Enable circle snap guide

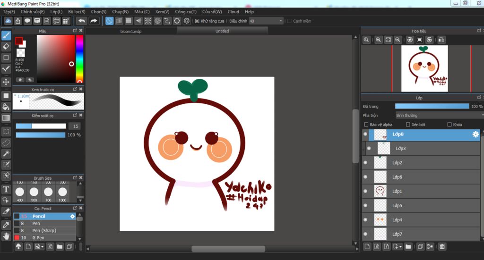pyautogui.click(x=157, y=21)
